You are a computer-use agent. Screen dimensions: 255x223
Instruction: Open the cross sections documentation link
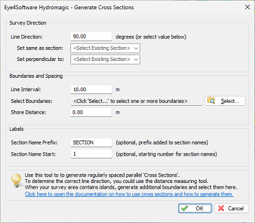tap(129, 194)
